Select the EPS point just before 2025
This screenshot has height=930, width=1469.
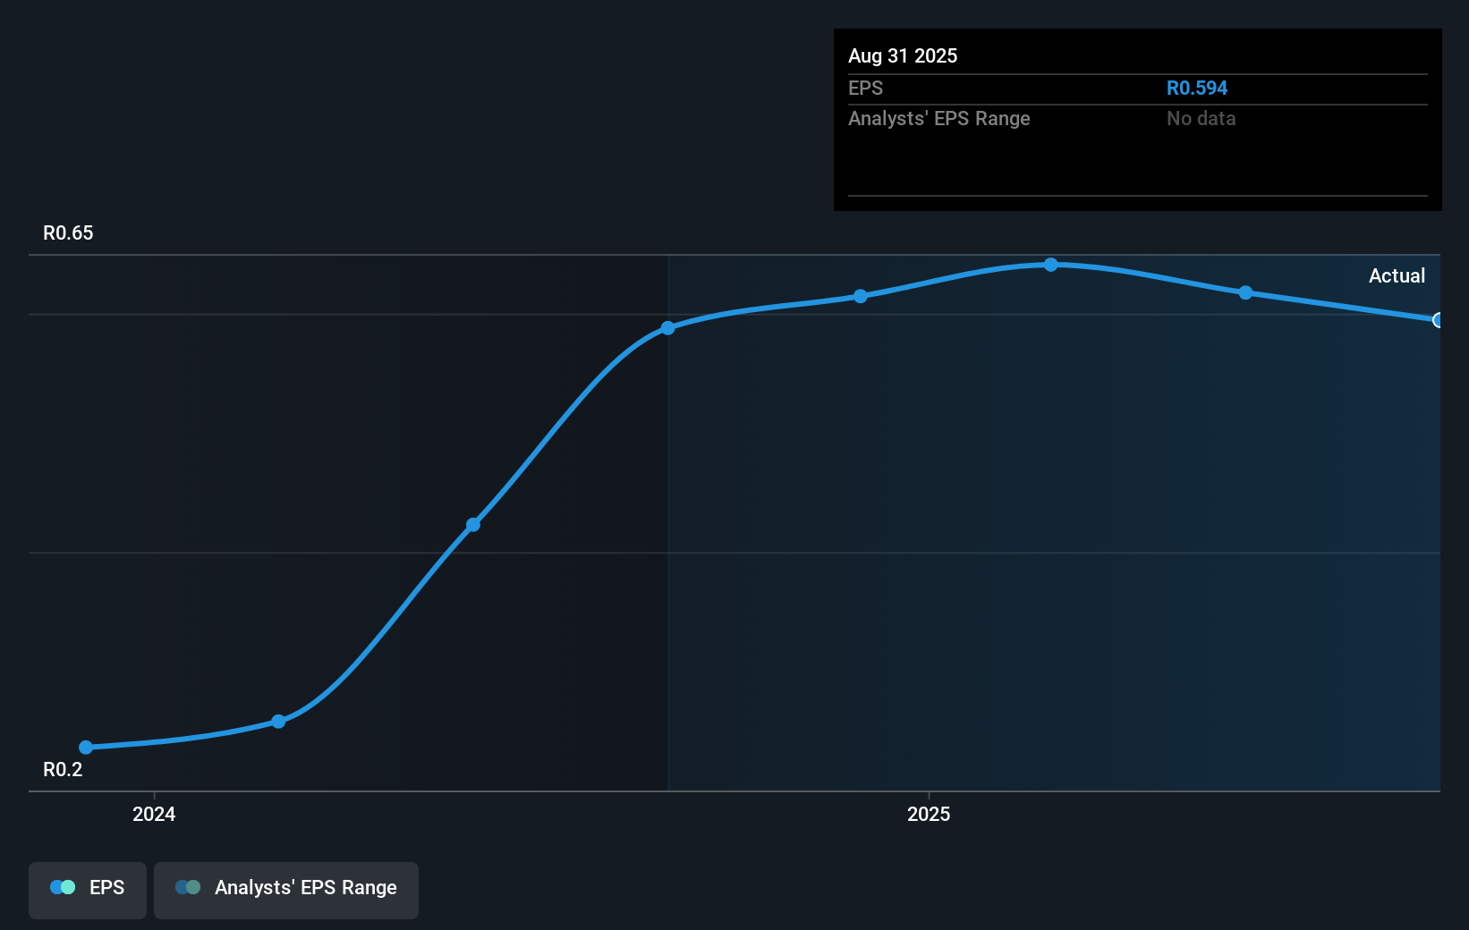(x=860, y=296)
